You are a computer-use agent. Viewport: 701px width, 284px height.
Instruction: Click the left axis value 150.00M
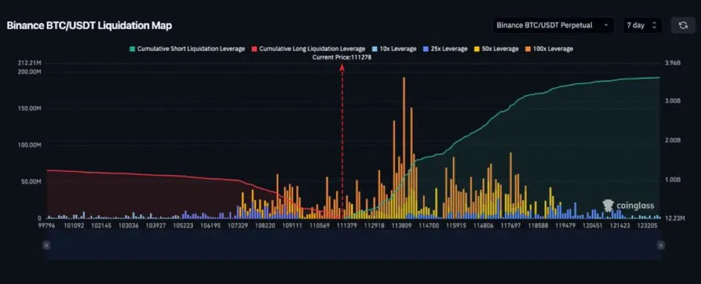point(31,108)
